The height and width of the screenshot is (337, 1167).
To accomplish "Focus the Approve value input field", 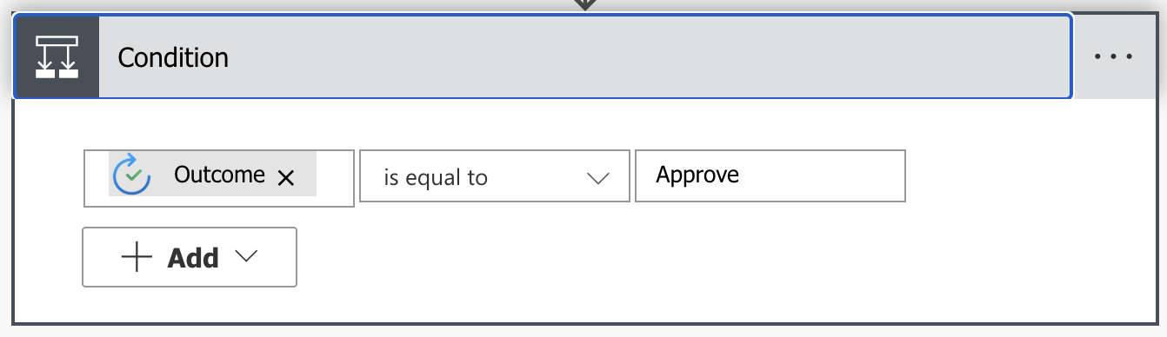I will tap(770, 176).
